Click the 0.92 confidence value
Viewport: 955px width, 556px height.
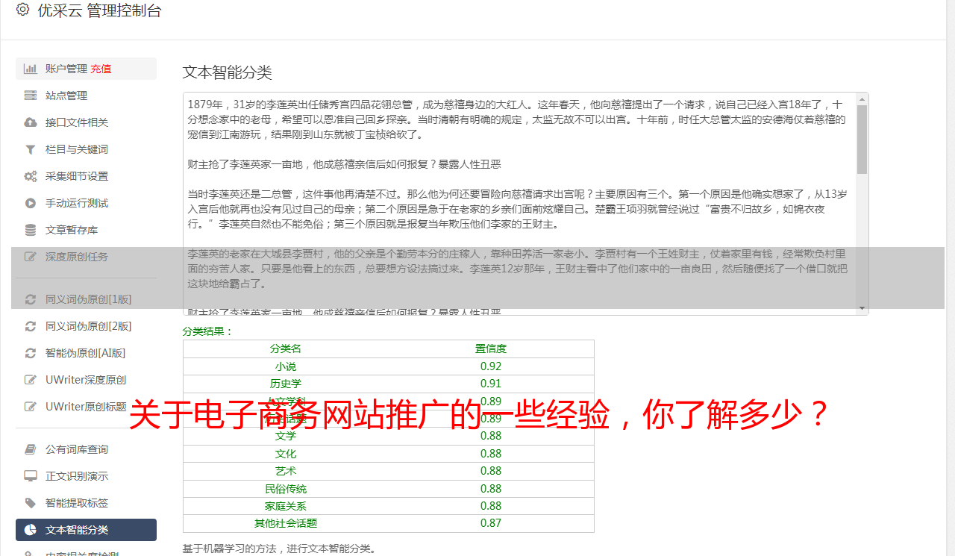click(491, 366)
